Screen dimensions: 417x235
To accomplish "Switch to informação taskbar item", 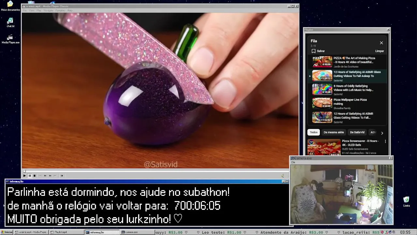I will pyautogui.click(x=102, y=232).
